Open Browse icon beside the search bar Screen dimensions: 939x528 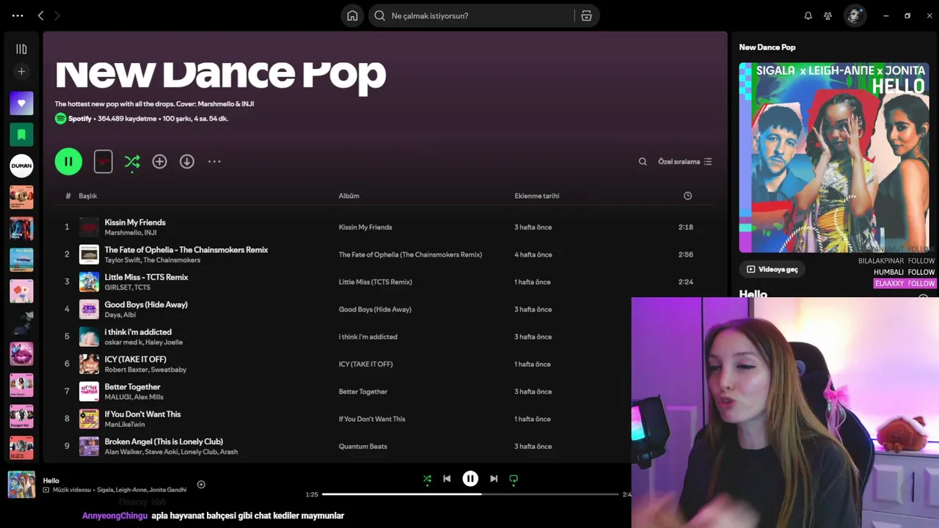point(586,15)
